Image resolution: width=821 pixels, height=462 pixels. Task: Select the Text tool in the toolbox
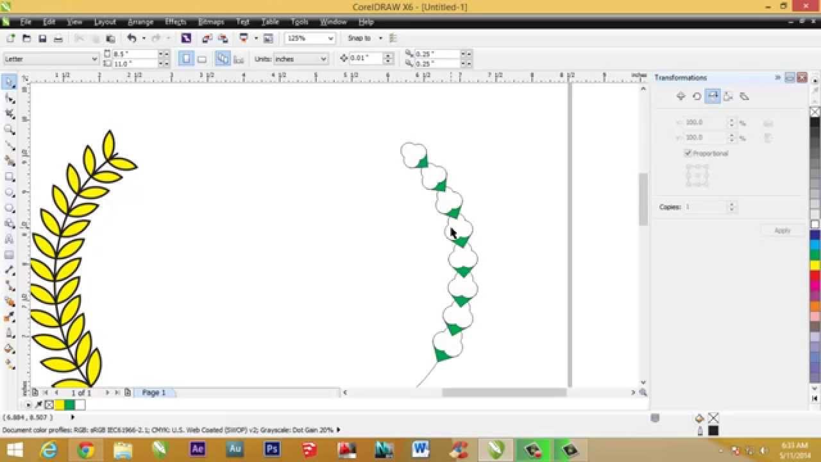point(9,239)
